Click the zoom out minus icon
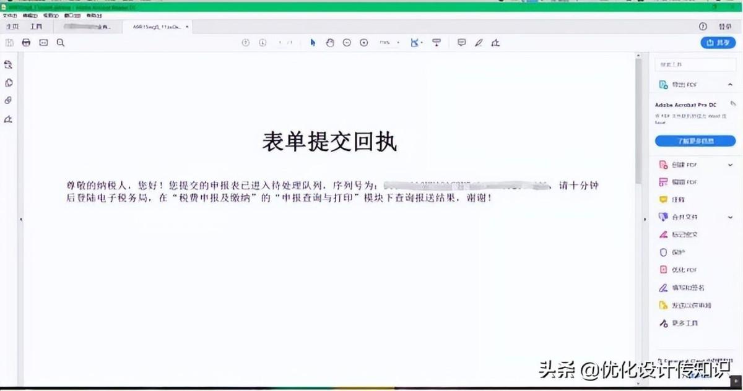 (347, 43)
